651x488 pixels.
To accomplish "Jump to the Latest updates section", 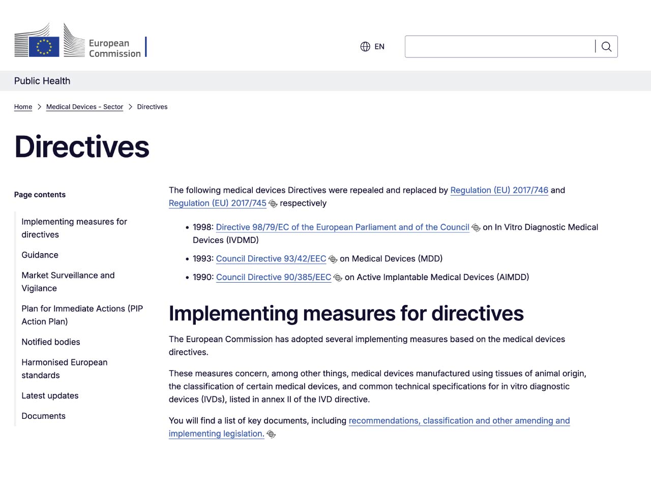I will point(50,396).
